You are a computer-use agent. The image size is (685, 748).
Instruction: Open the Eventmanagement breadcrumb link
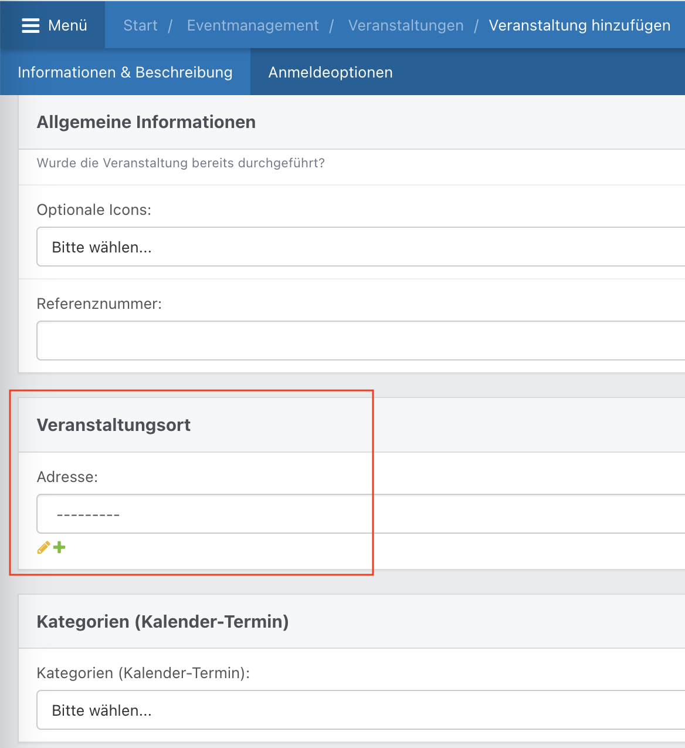[253, 25]
